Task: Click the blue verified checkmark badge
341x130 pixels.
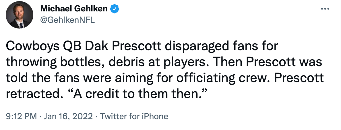Action: (x=115, y=9)
